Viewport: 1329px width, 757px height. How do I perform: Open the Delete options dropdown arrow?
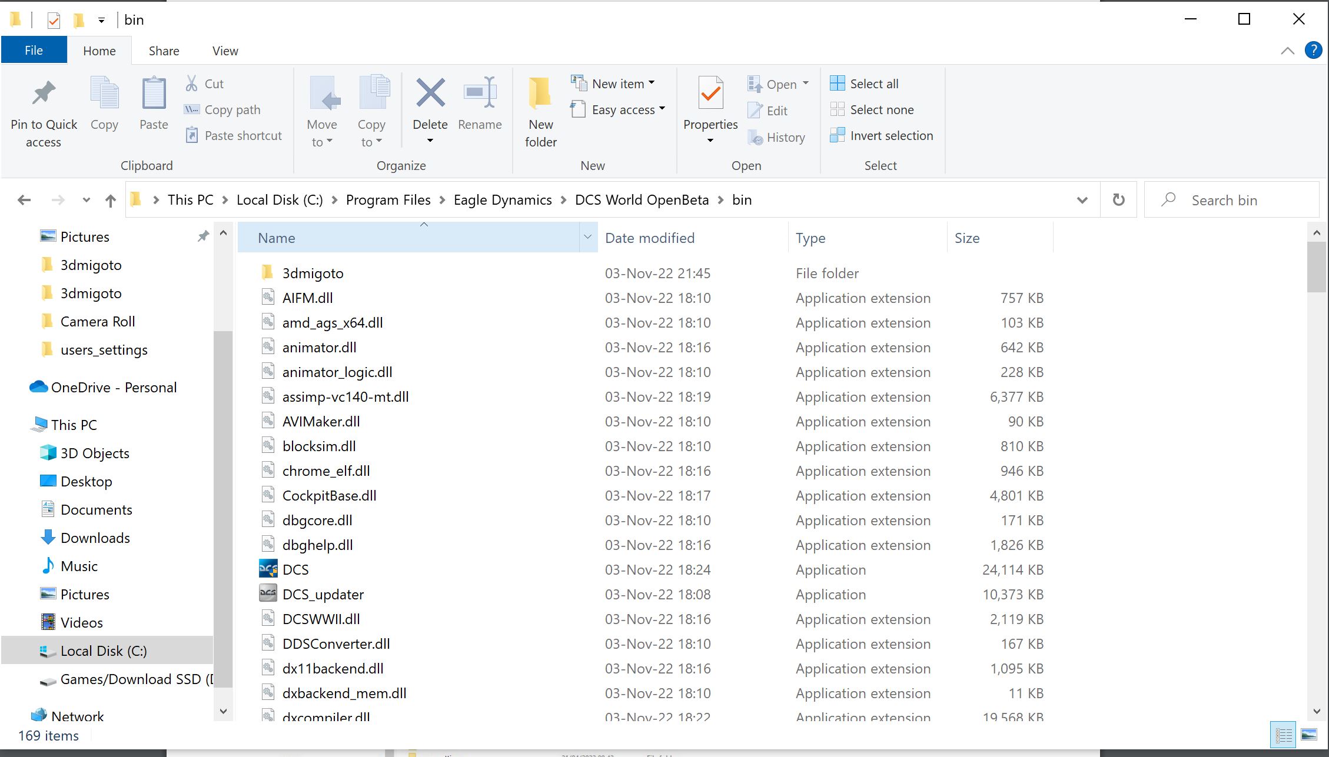pos(430,141)
